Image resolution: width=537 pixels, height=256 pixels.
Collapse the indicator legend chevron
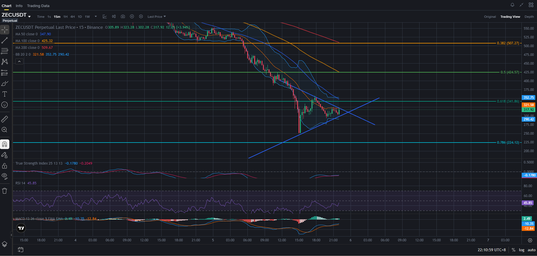pyautogui.click(x=19, y=60)
